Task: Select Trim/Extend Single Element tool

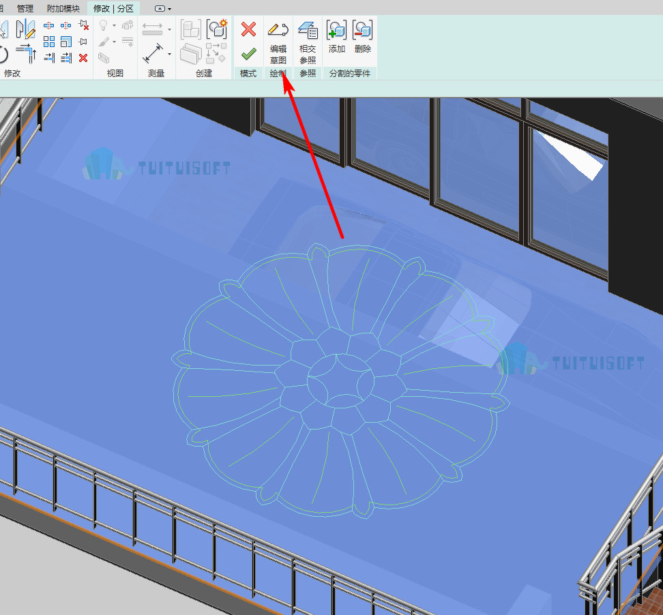Action: pyautogui.click(x=49, y=57)
